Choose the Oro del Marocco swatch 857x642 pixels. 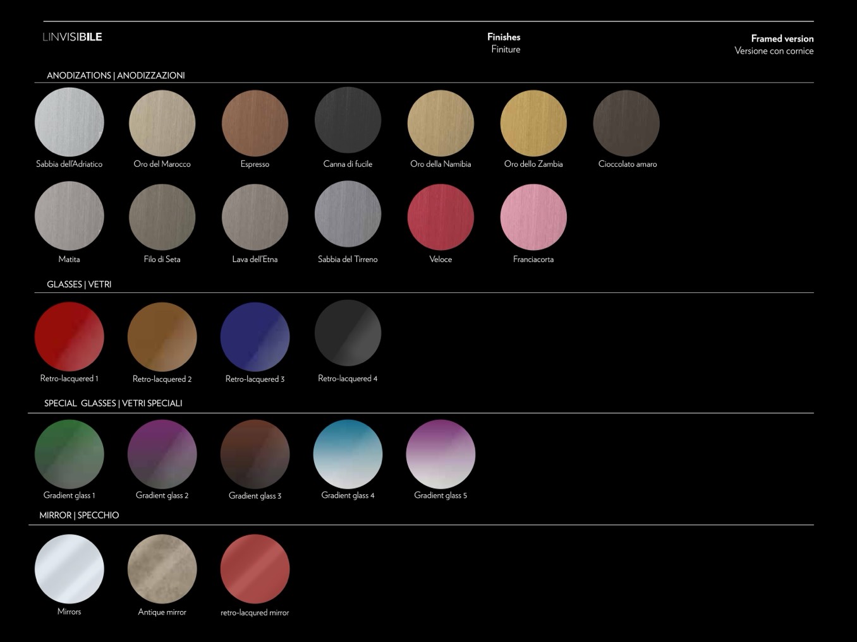click(x=162, y=123)
